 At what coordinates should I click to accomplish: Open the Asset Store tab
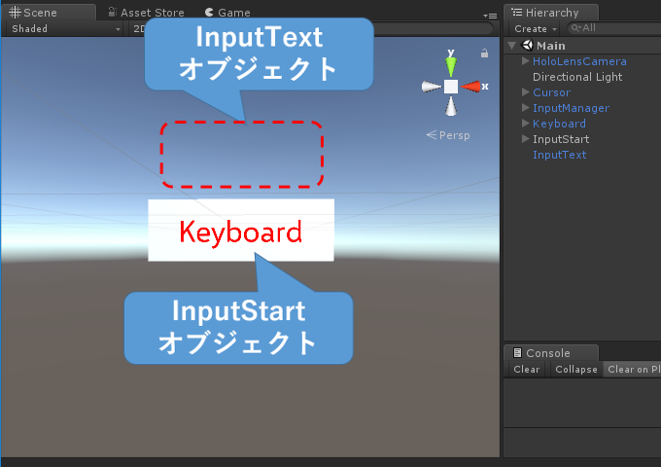click(146, 13)
